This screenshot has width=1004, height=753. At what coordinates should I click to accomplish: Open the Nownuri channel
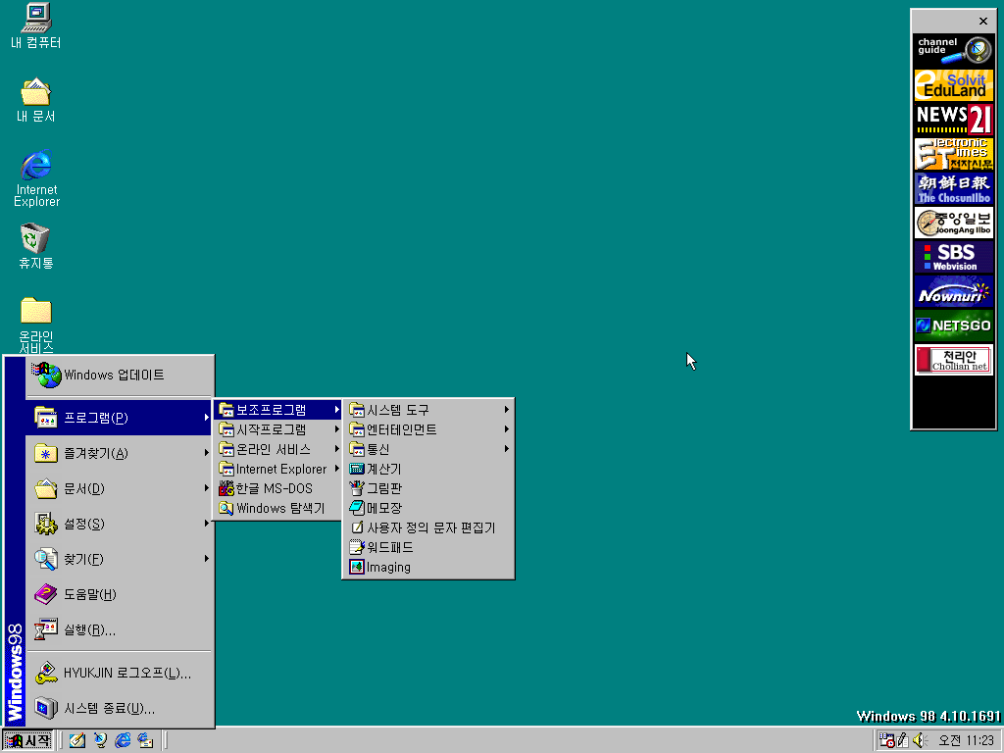[x=953, y=292]
